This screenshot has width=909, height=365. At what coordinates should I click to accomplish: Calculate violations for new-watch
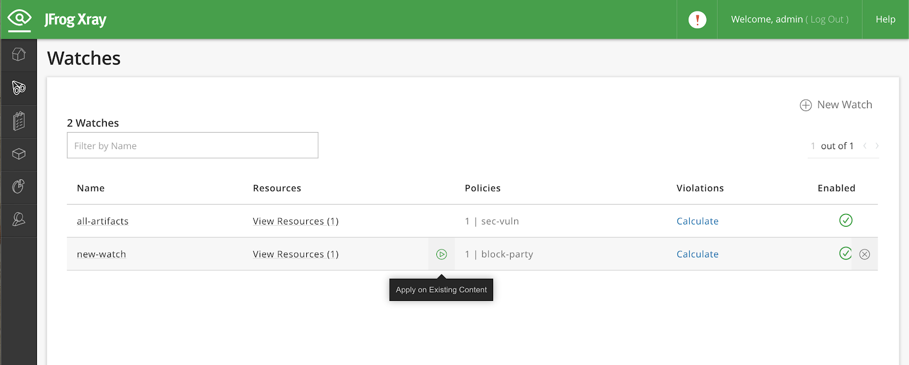coord(698,254)
